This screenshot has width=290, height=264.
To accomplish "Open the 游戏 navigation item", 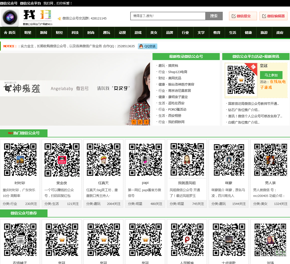I will pos(138,33).
